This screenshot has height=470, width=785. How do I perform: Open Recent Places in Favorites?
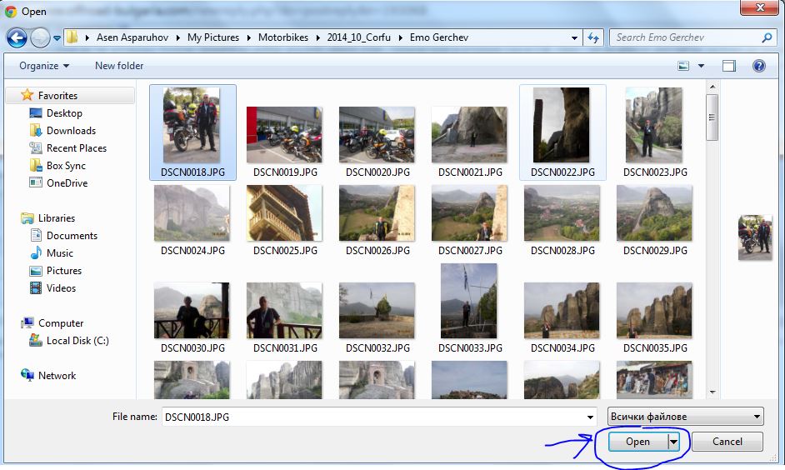coord(77,148)
